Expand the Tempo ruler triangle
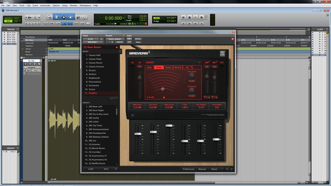This screenshot has width=331, height=186. [22, 49]
